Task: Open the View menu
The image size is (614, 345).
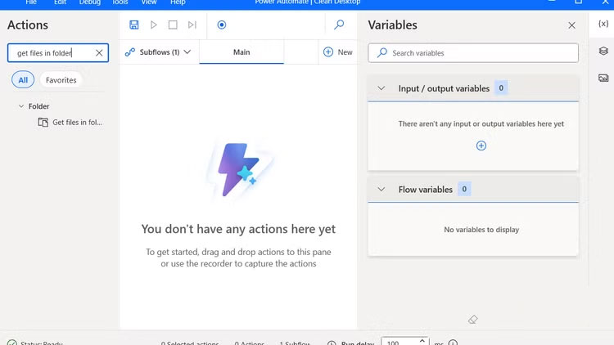Action: [x=149, y=2]
